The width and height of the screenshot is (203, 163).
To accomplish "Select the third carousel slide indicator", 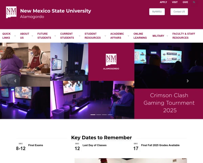I will click(x=104, y=115).
